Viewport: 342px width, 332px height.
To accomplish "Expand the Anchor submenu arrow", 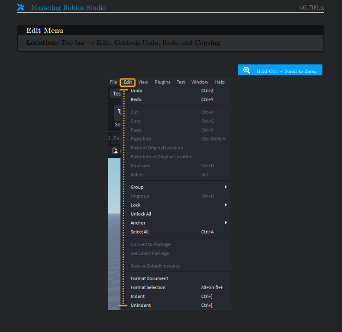I will [226, 223].
